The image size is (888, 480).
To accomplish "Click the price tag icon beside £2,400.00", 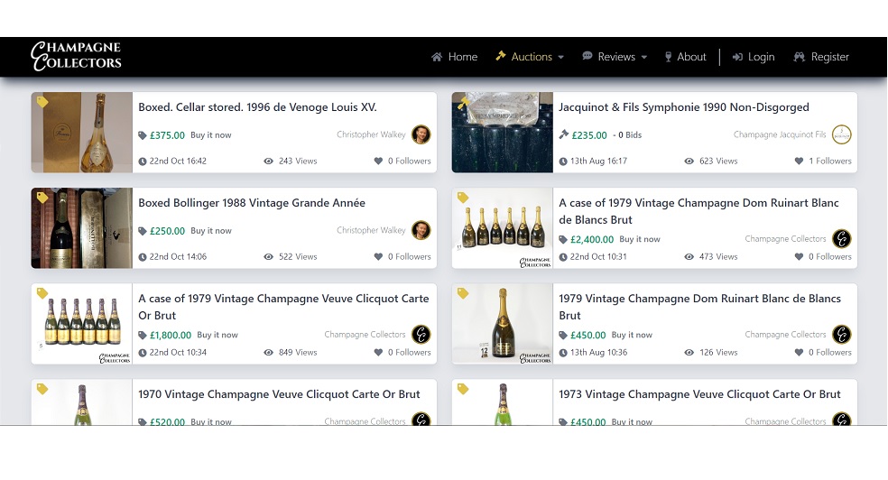I will coord(563,240).
